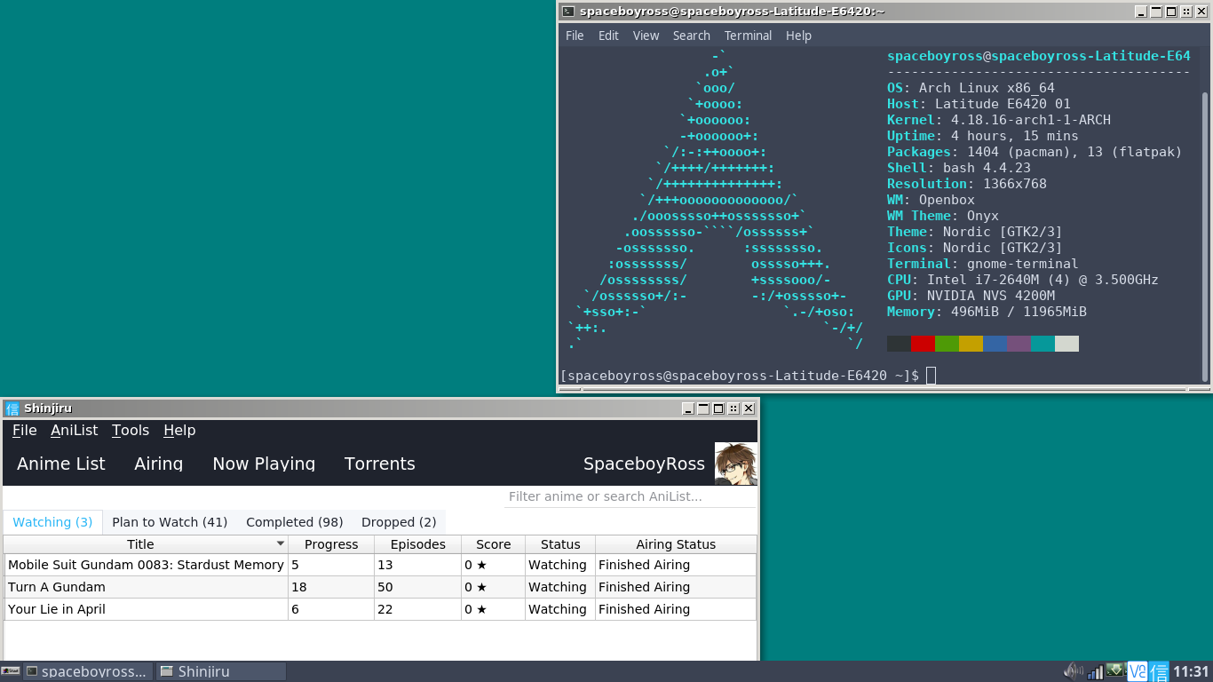Open the Terminal menu in gnome-terminal
This screenshot has height=682, width=1213.
point(748,36)
